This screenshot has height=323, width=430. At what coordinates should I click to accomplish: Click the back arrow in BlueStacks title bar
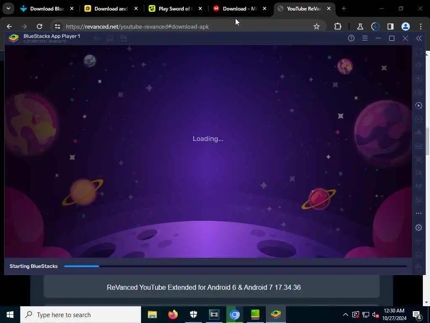(x=97, y=38)
